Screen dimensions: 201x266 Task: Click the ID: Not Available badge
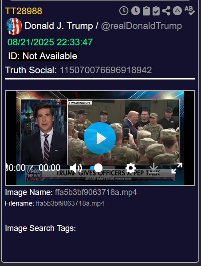(43, 56)
